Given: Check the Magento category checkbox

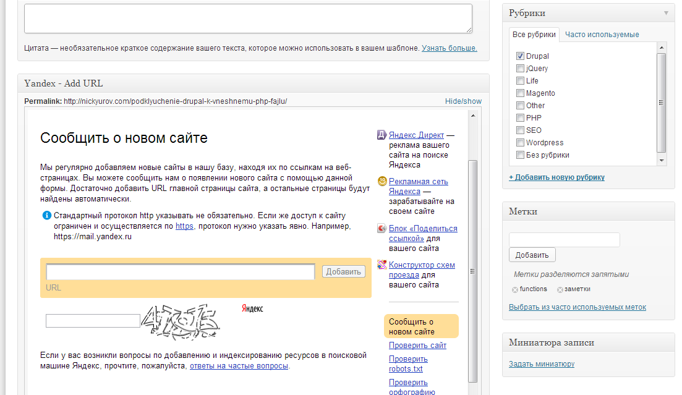Looking at the screenshot, I should (520, 93).
